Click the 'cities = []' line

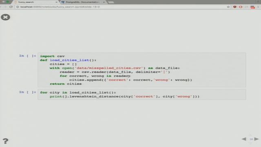tap(63, 64)
